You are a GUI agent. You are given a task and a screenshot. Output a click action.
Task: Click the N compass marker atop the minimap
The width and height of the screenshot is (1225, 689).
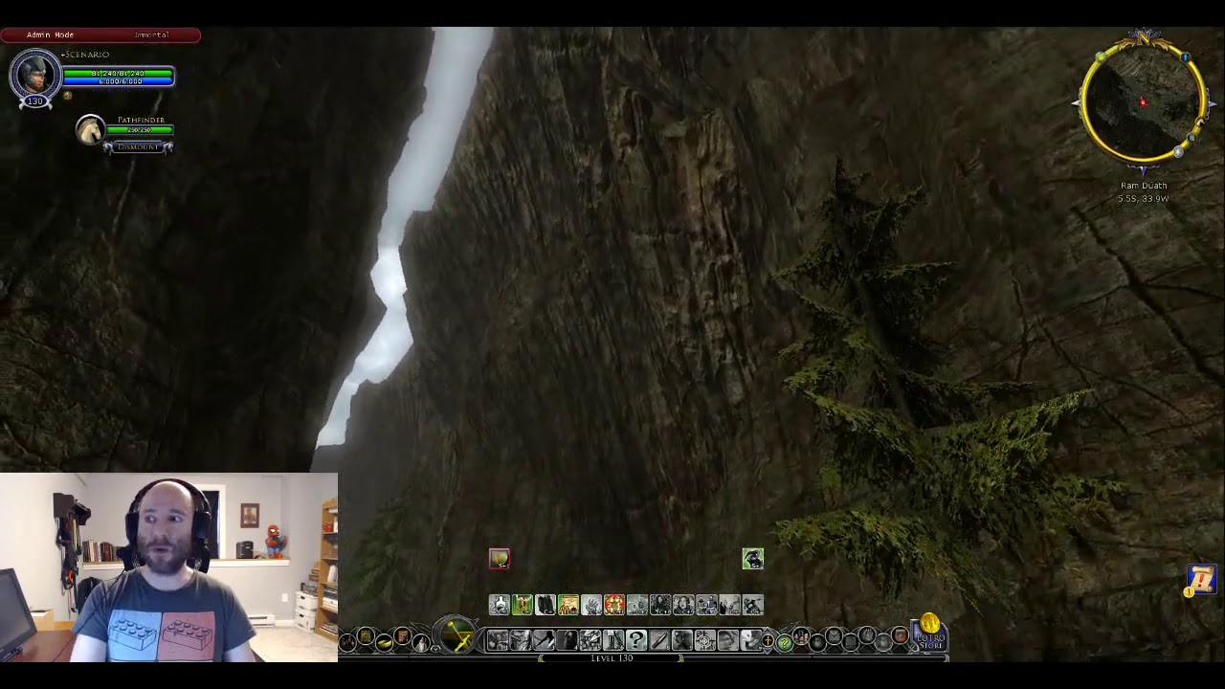click(x=1144, y=36)
